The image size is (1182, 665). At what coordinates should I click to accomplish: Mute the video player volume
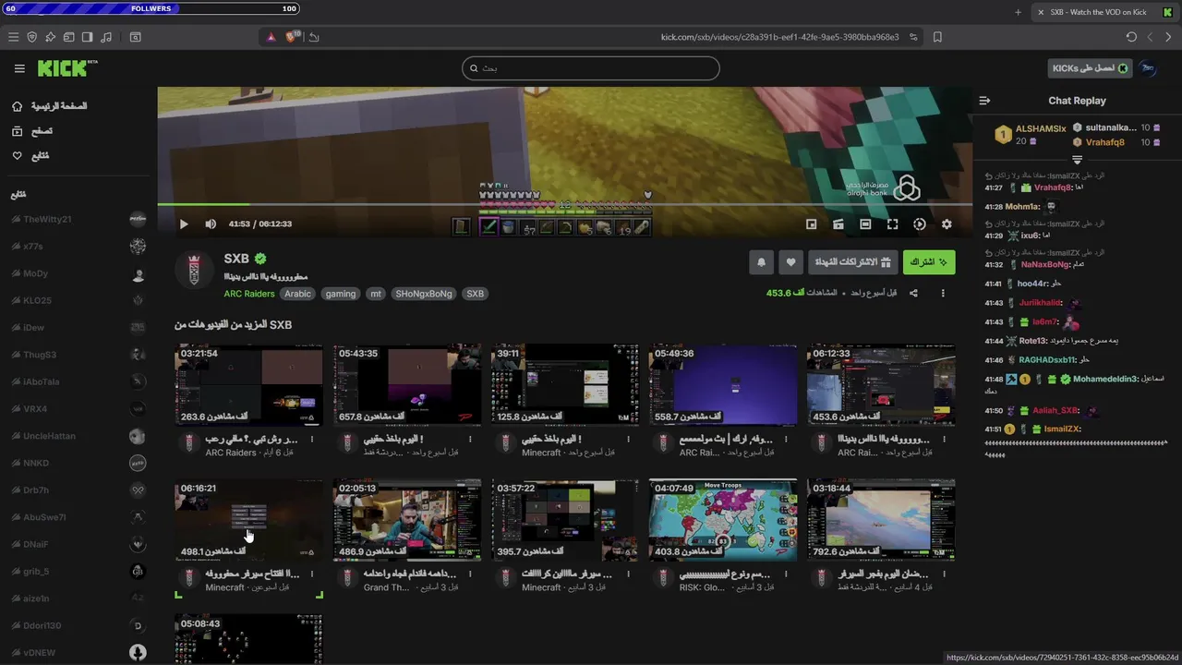coord(211,224)
